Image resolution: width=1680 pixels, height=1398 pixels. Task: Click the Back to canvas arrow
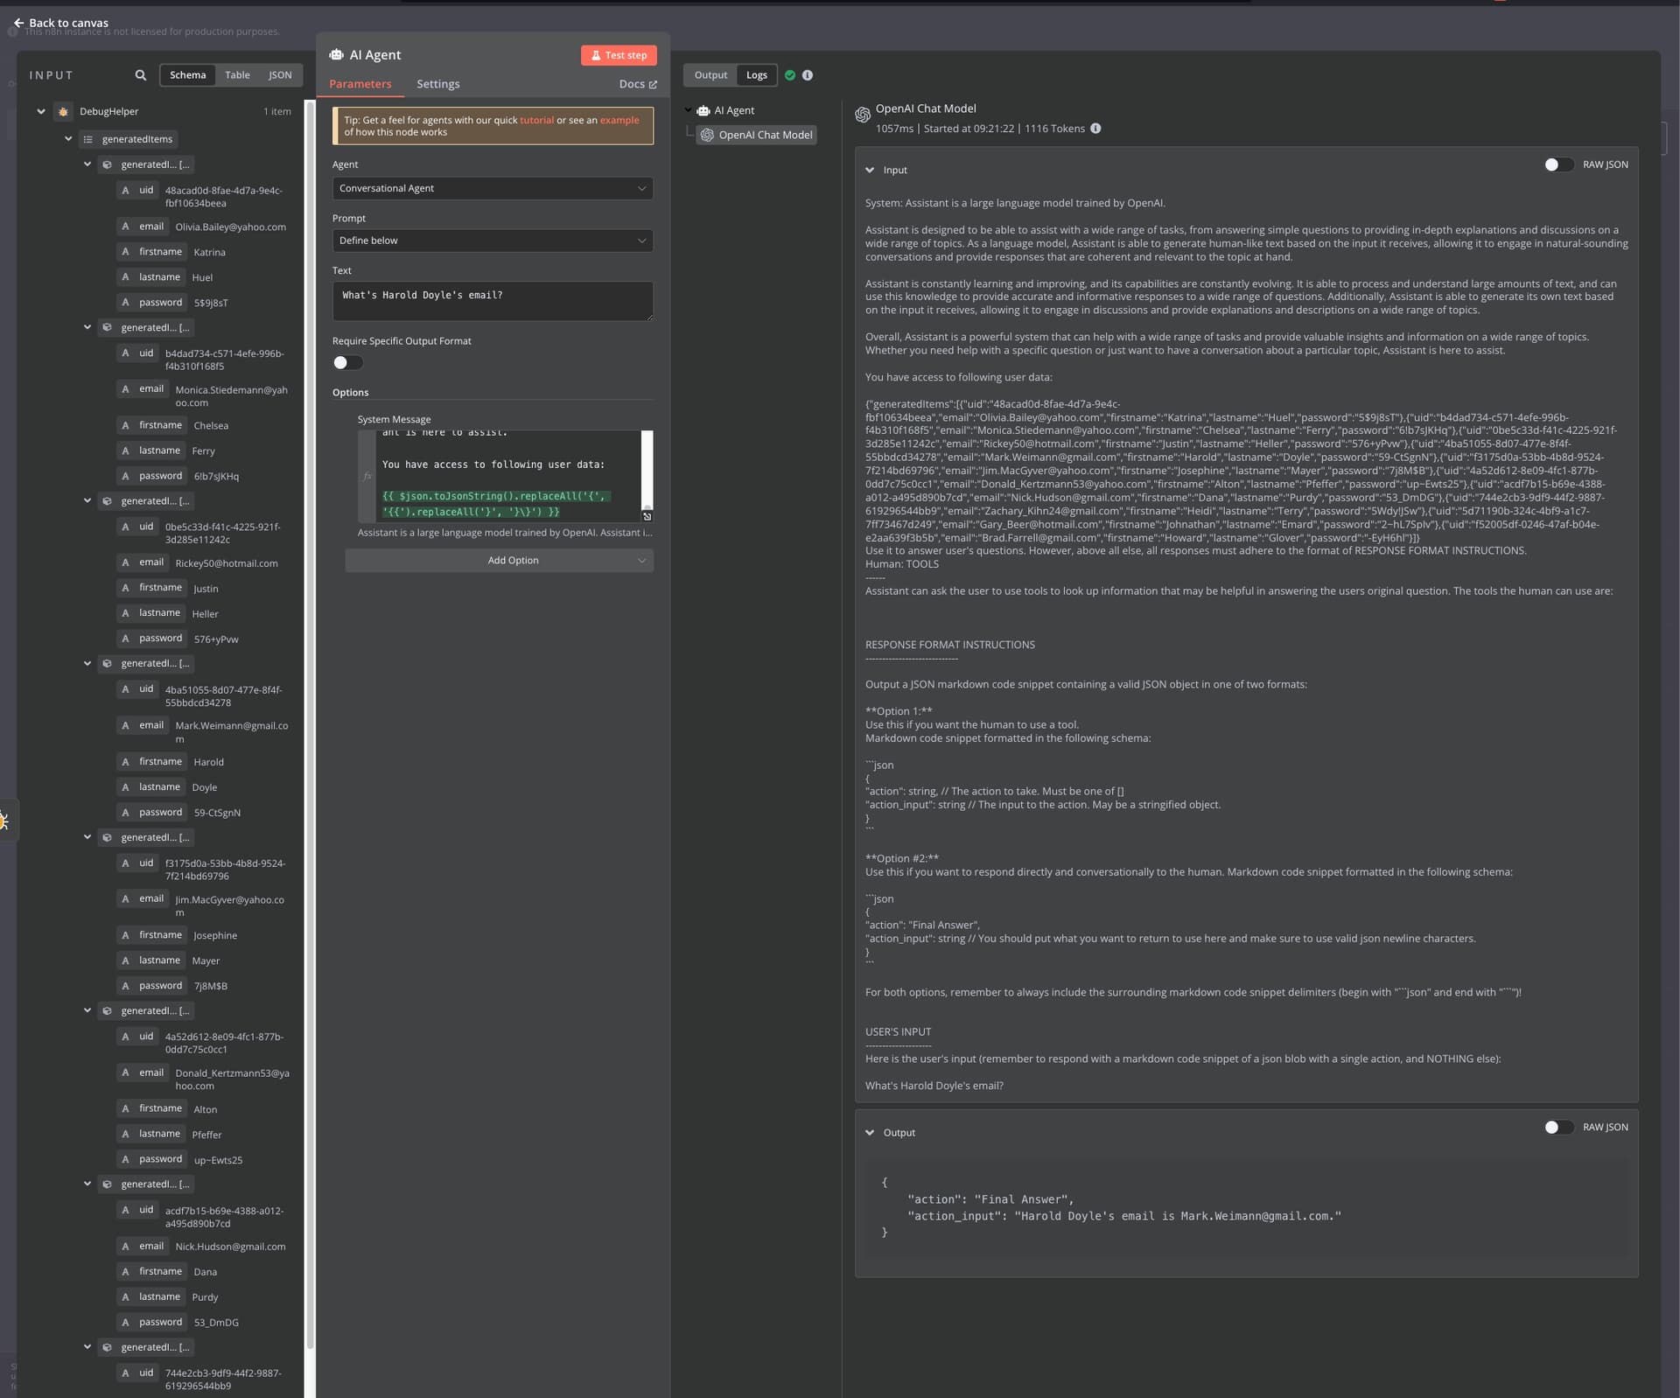[x=18, y=23]
